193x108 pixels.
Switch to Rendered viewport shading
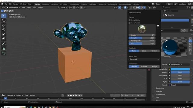click(x=142, y=7)
